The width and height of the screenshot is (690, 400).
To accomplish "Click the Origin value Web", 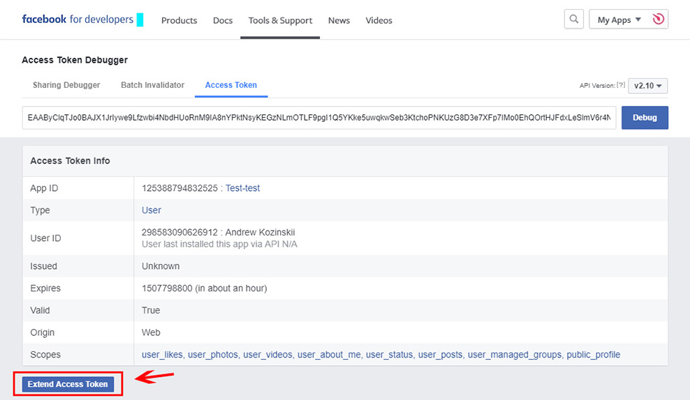I will (151, 332).
